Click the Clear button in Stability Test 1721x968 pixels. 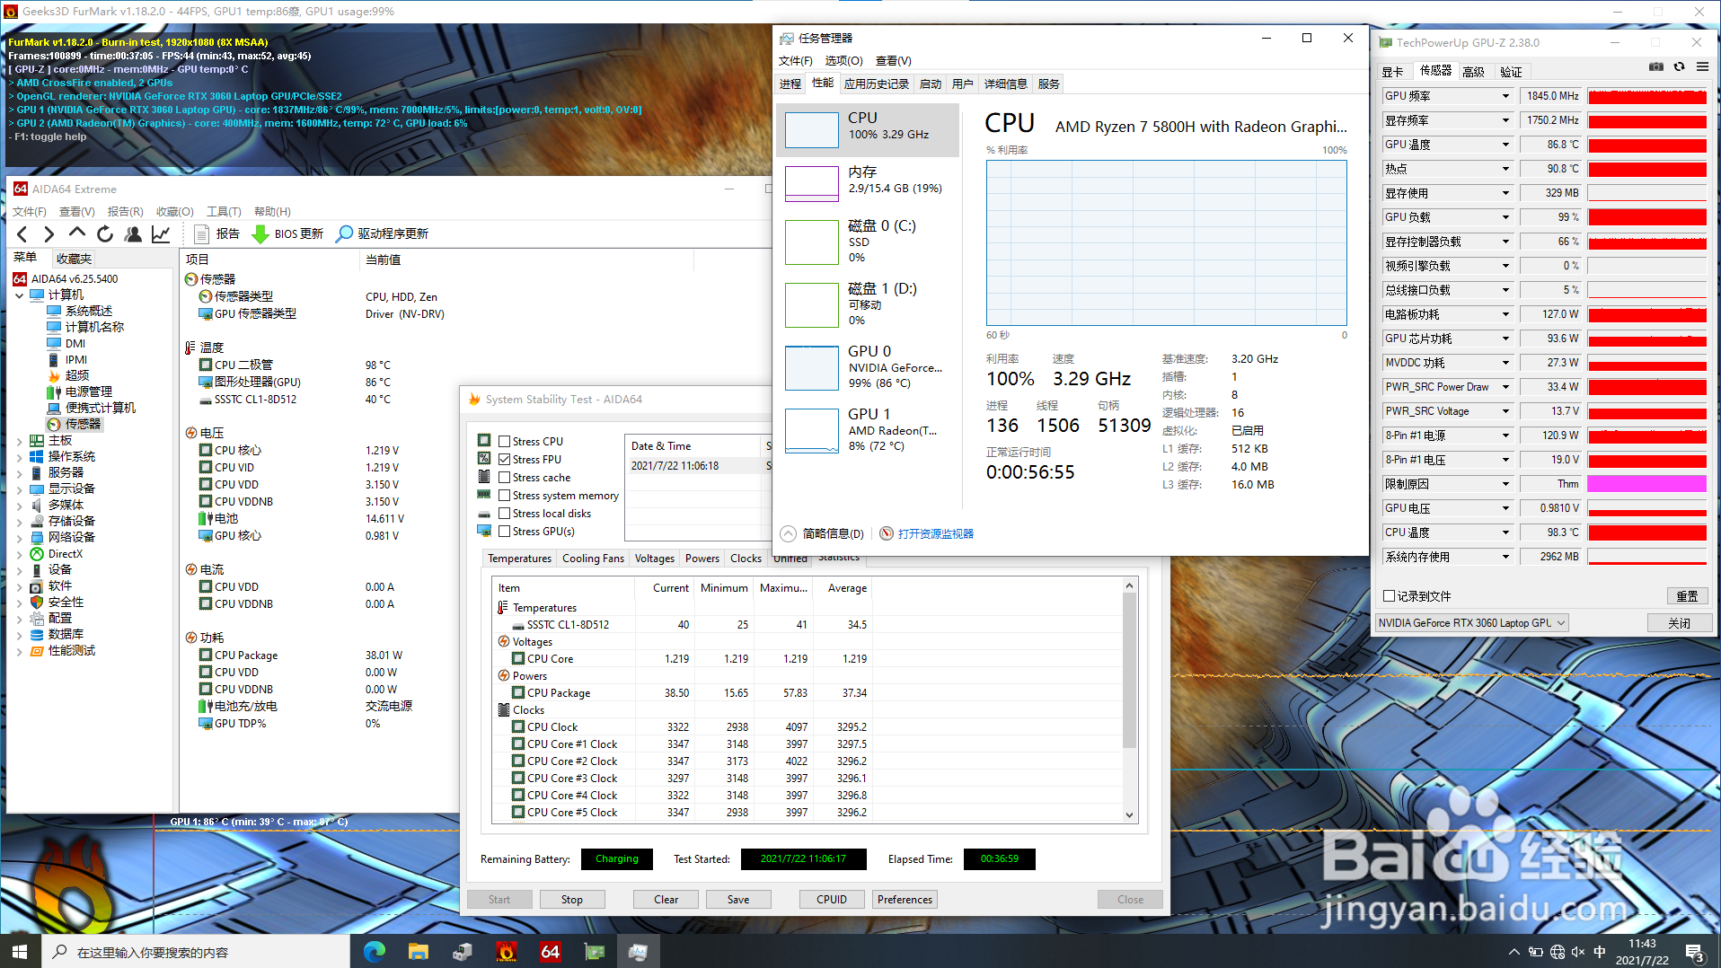[x=666, y=900]
